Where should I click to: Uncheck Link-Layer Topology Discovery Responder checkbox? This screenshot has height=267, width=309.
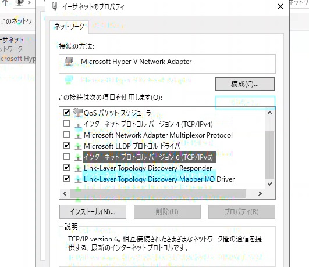pyautogui.click(x=66, y=168)
